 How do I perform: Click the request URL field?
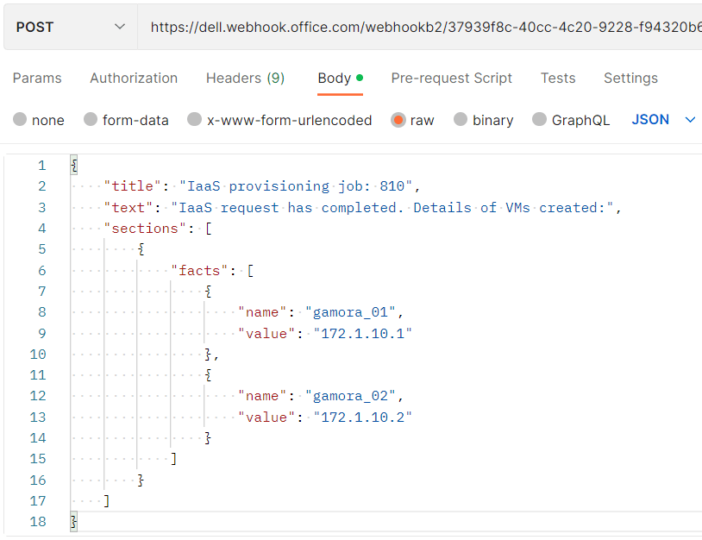(423, 27)
